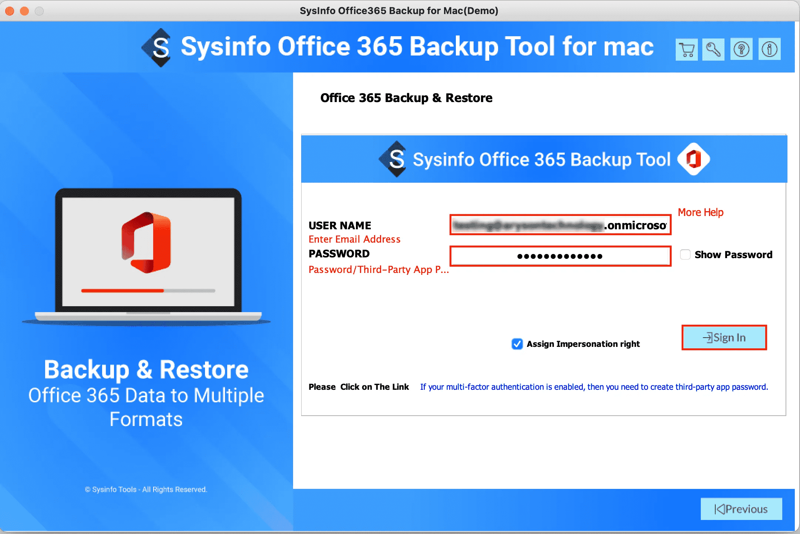Click the Office 365 logo in banner

point(693,159)
